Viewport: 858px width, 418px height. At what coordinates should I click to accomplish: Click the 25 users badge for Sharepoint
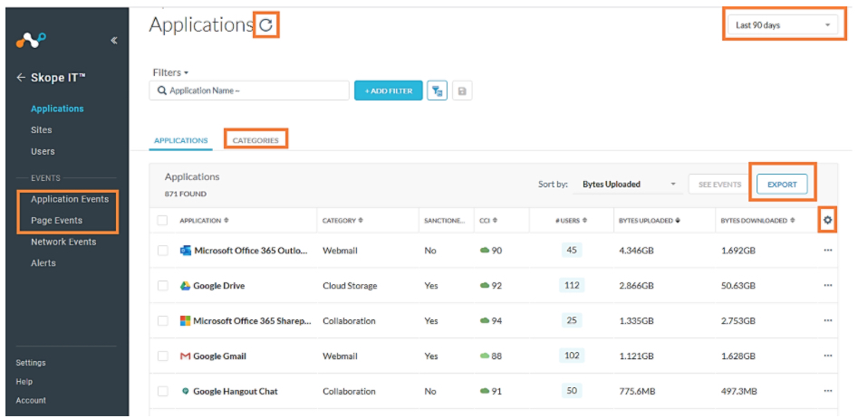[x=572, y=321]
